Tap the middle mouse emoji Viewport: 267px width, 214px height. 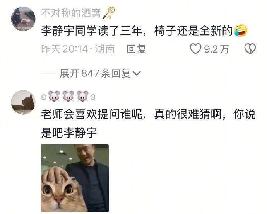[68, 96]
